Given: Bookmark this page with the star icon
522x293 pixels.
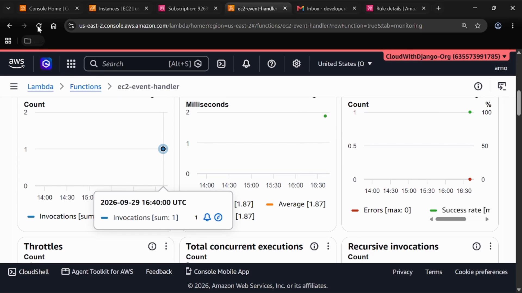Looking at the screenshot, I should [478, 26].
